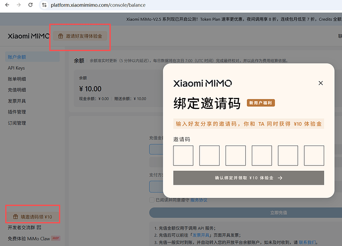
Task: Open 插件管理 in the sidebar
Action: [17, 112]
